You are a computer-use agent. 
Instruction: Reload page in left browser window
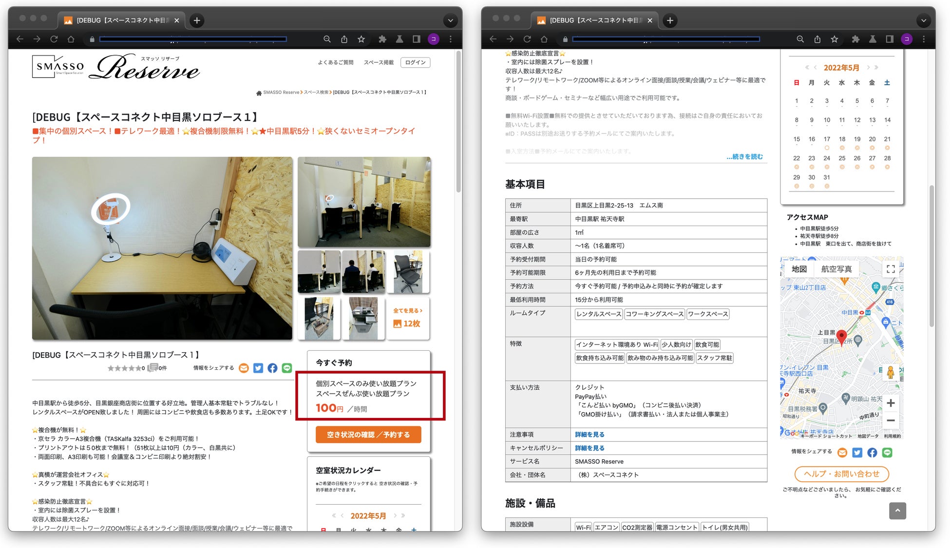point(54,39)
